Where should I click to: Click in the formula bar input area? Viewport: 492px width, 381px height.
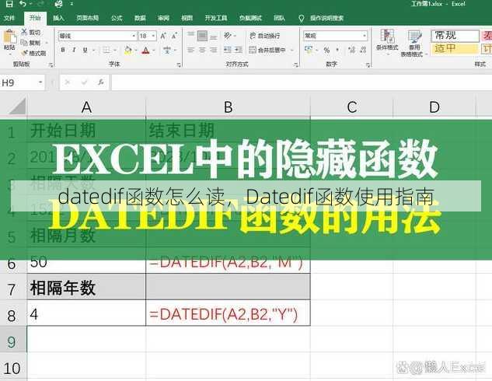[x=302, y=82]
